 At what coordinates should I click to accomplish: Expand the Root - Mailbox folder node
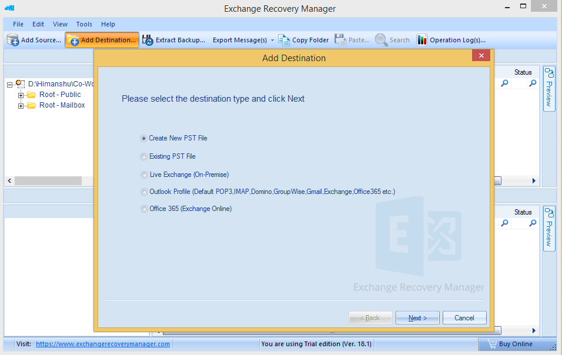pos(21,106)
